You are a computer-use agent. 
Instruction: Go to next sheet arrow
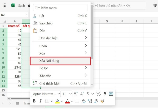coord(10,103)
